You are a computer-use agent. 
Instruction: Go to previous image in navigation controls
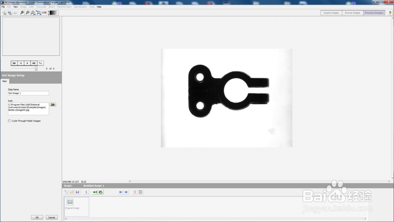[21, 63]
